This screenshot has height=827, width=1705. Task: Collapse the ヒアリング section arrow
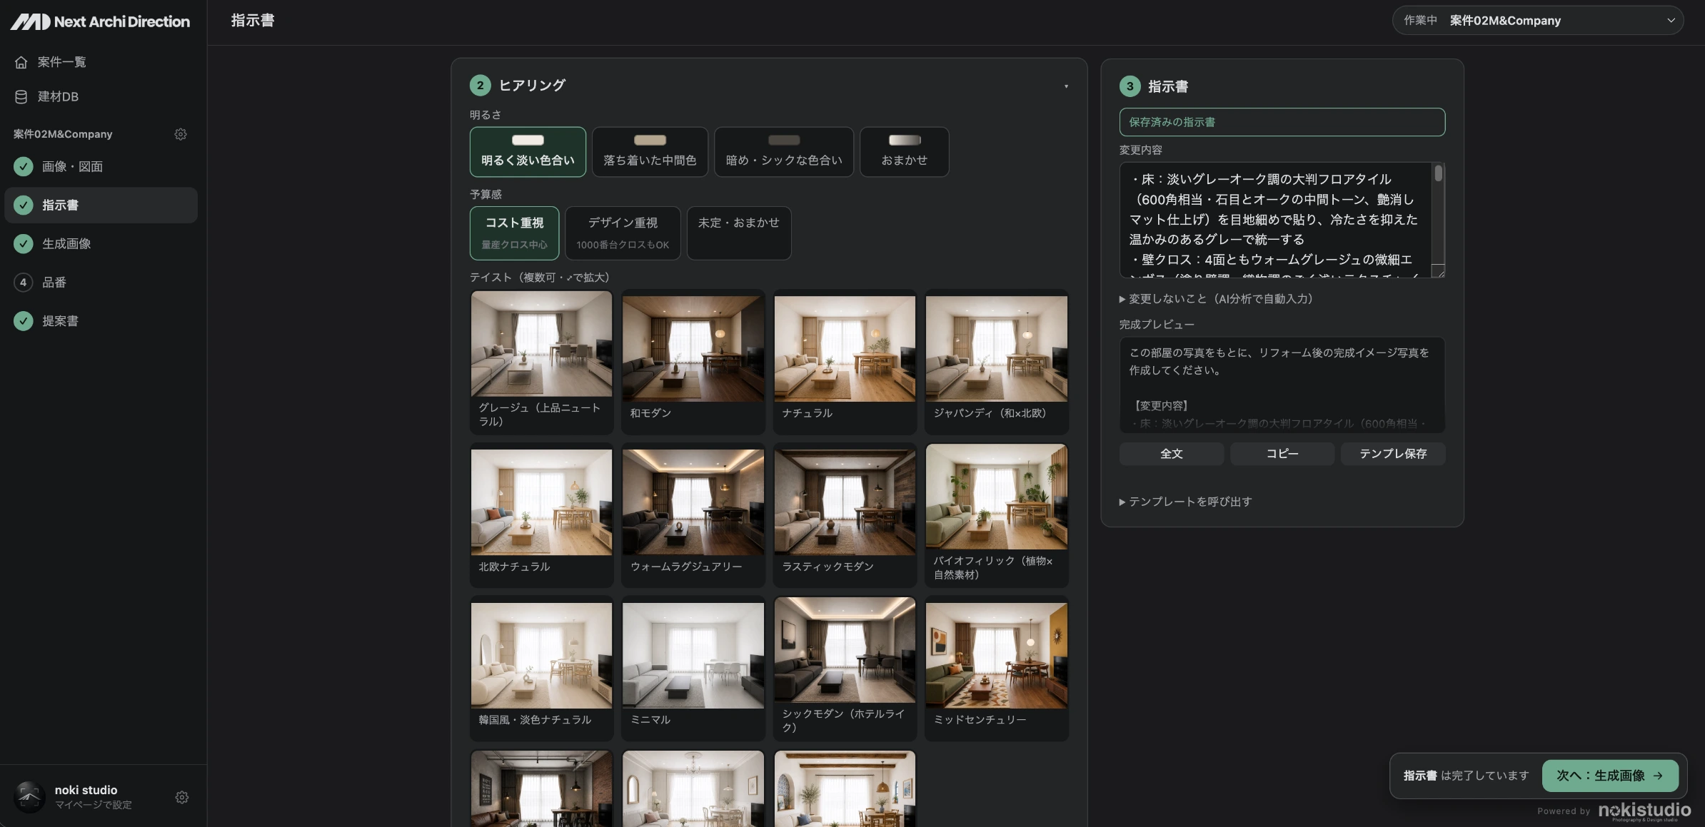click(x=1066, y=86)
